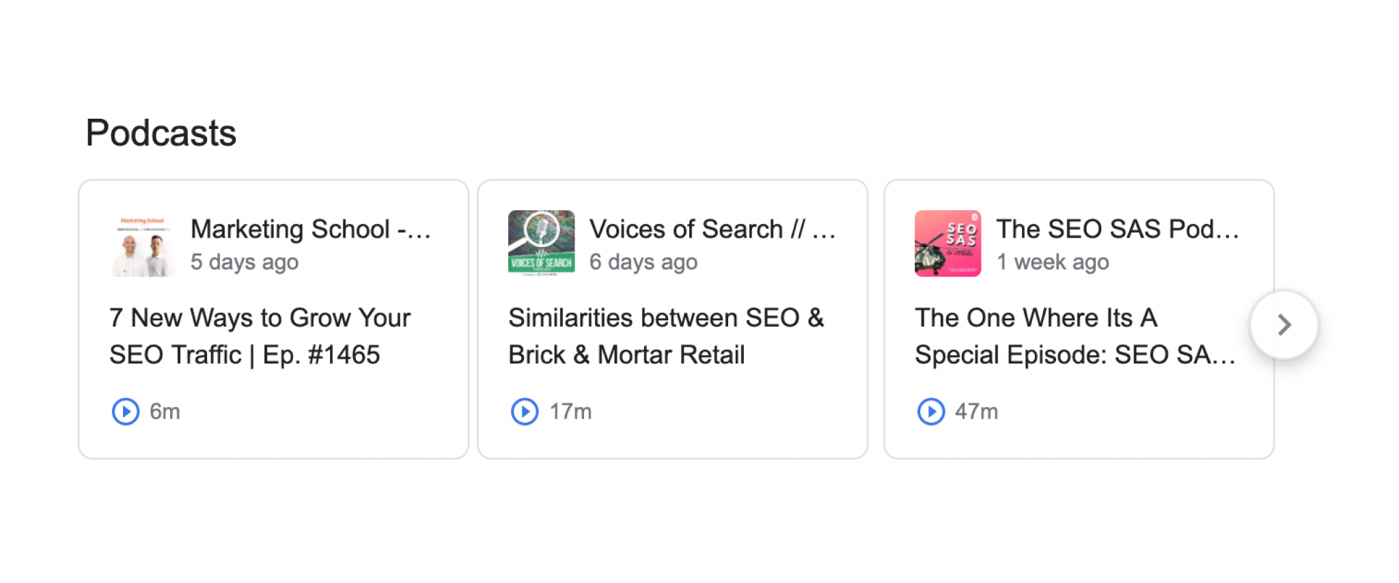Play the Marketing School podcast episode
This screenshot has width=1399, height=583.
click(126, 411)
